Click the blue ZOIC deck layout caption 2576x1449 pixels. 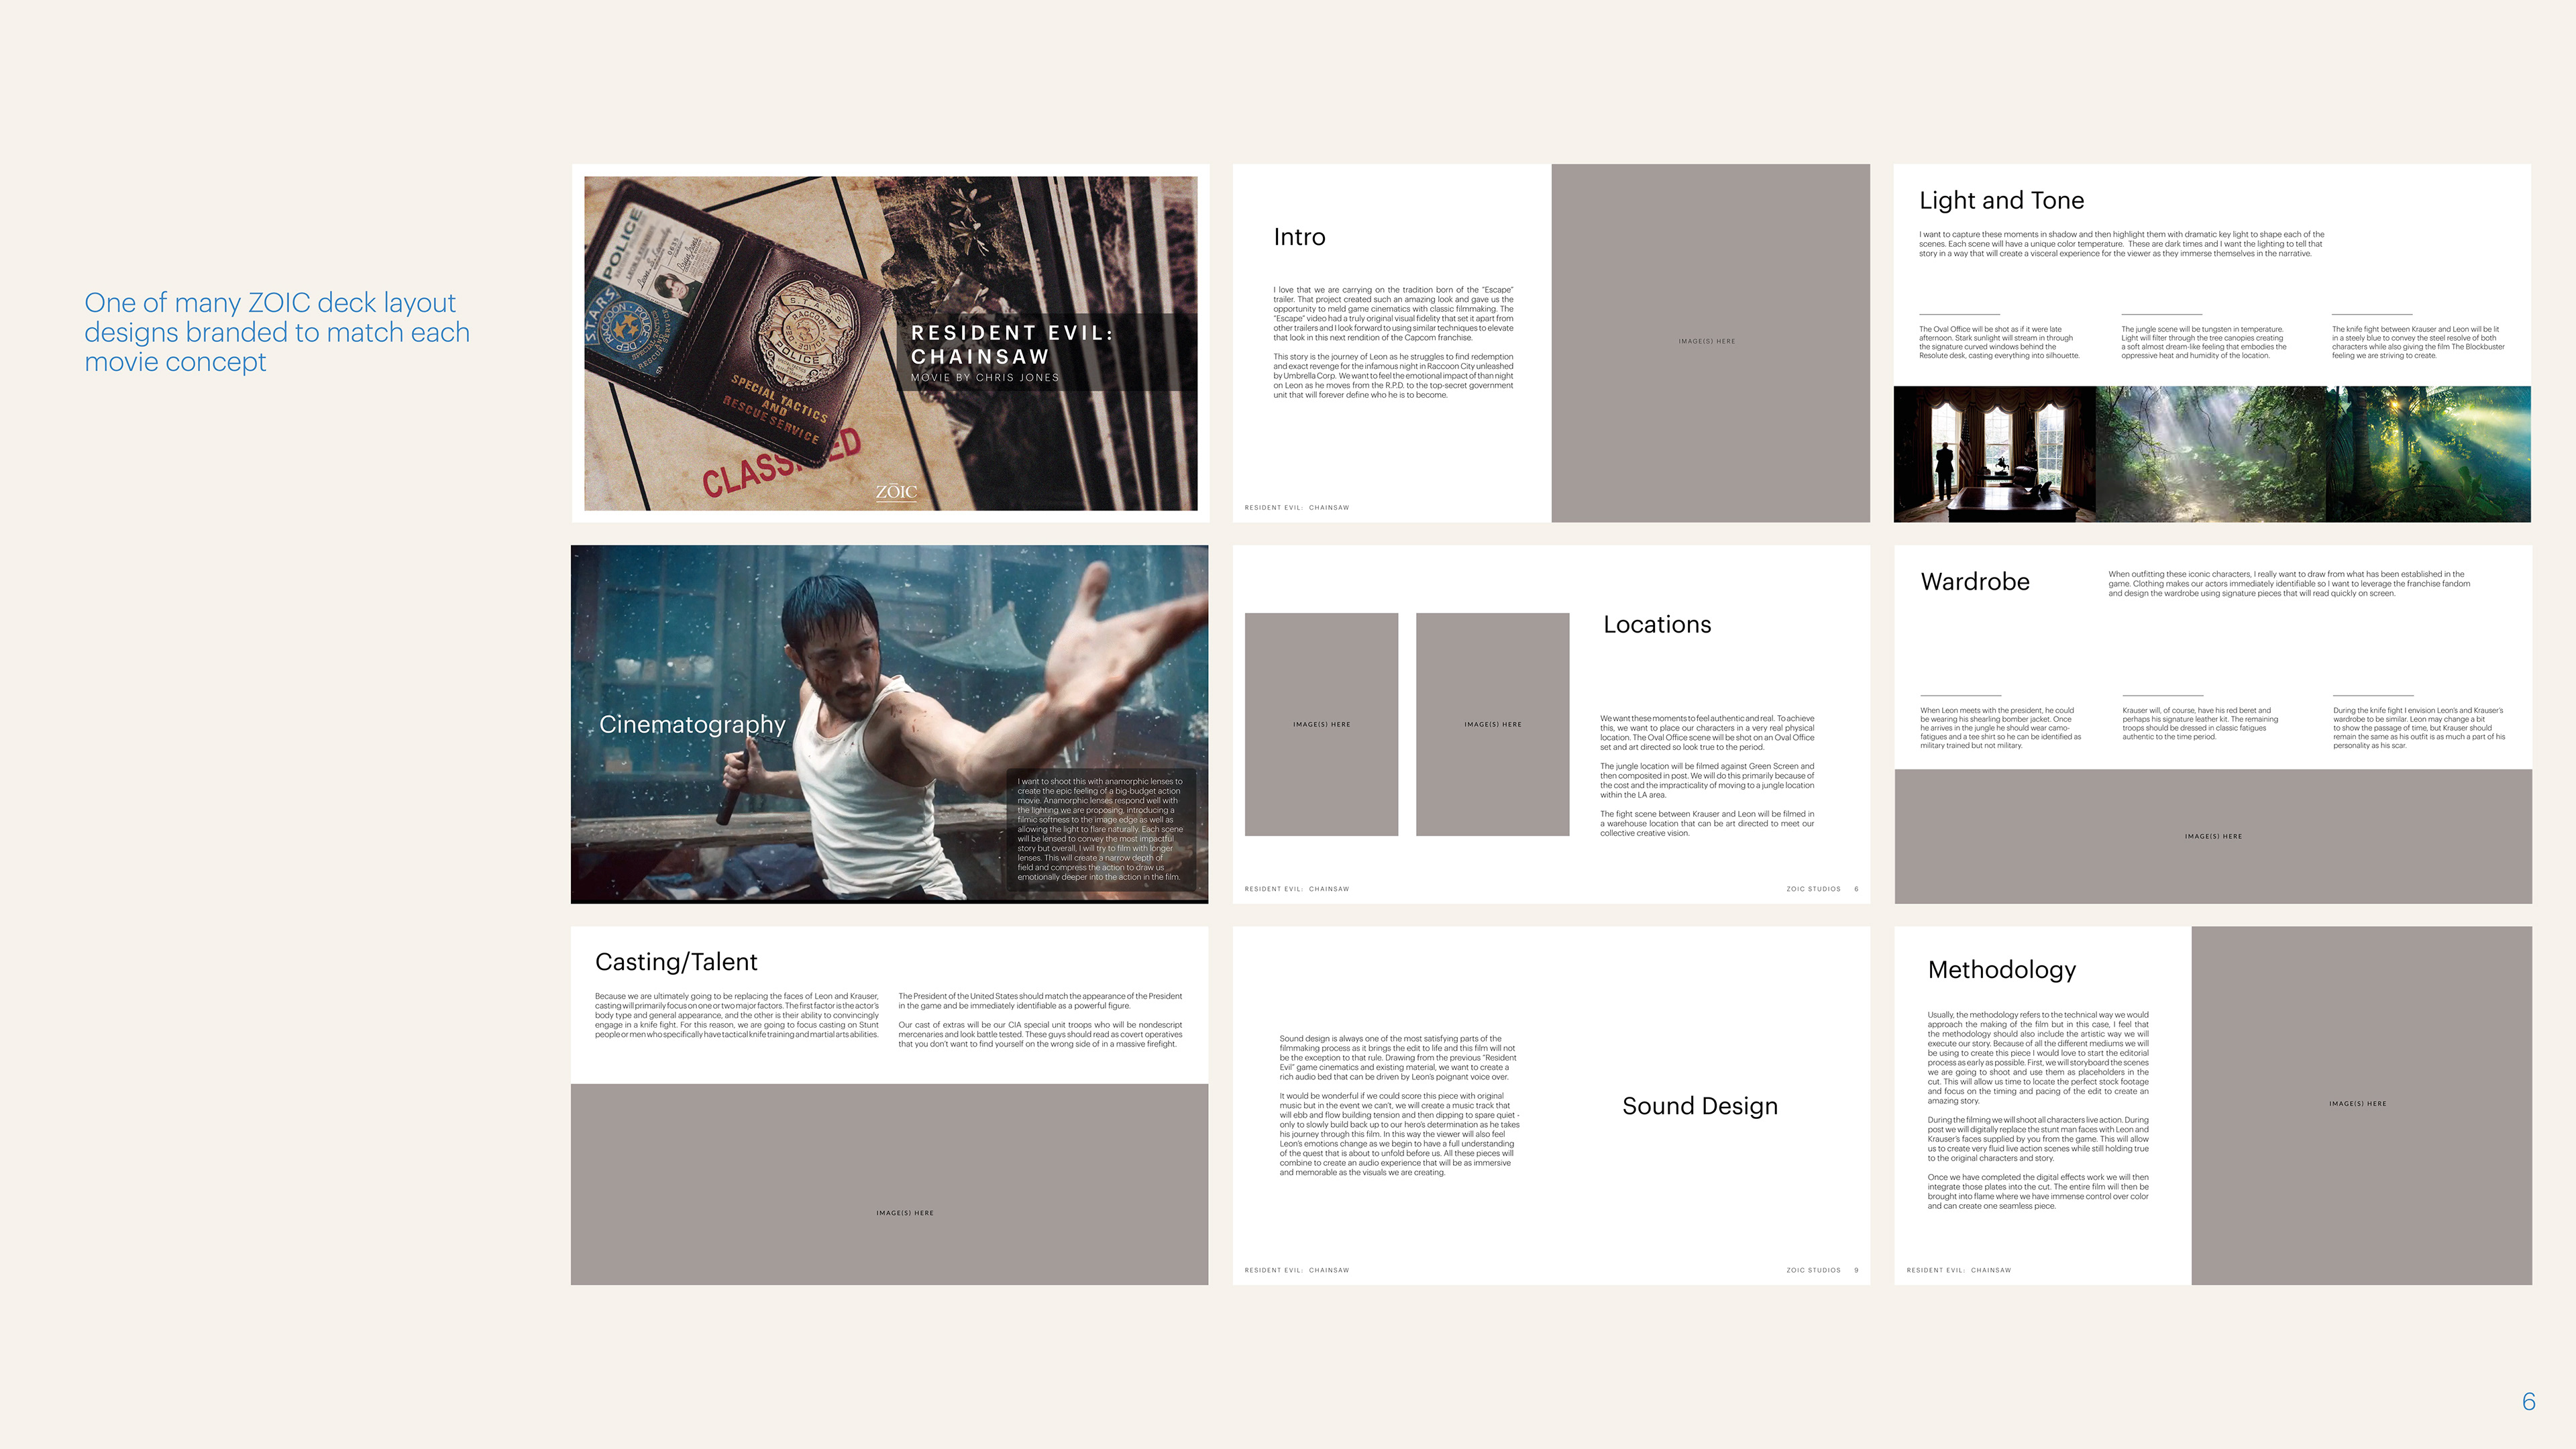coord(277,332)
